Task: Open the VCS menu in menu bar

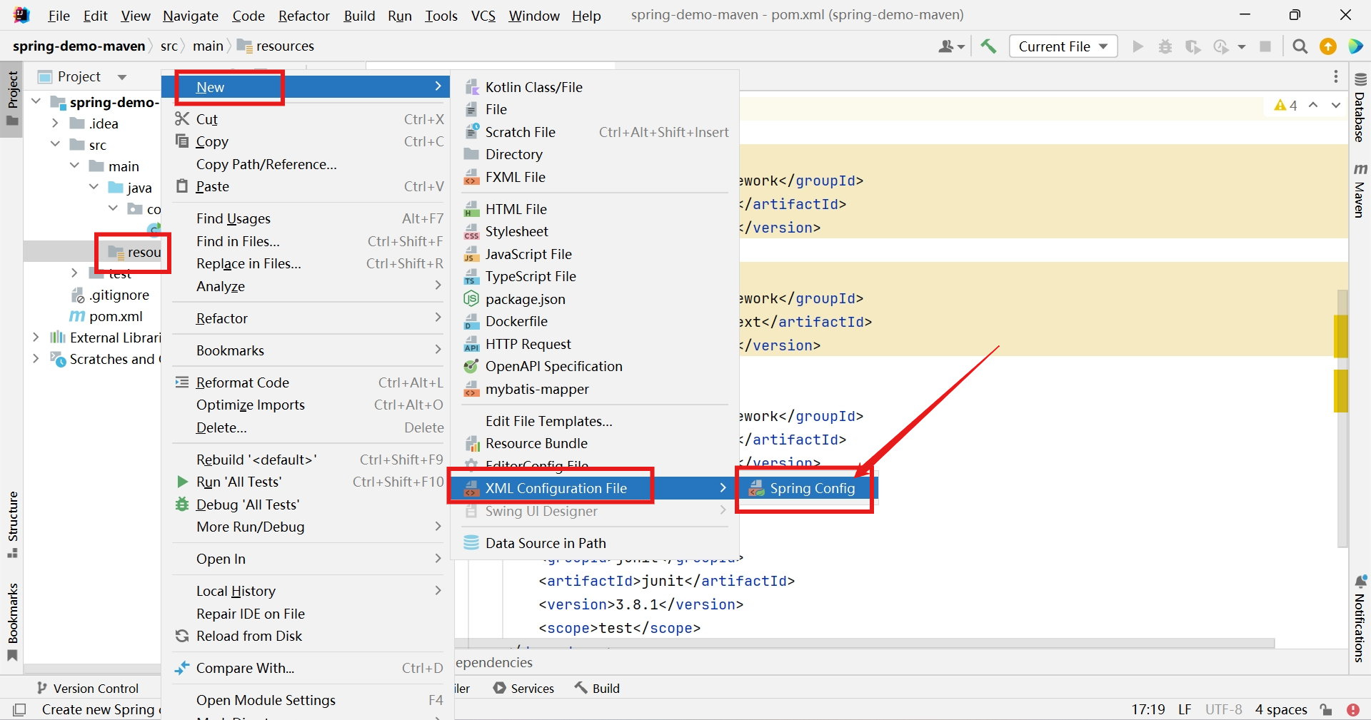Action: [483, 16]
